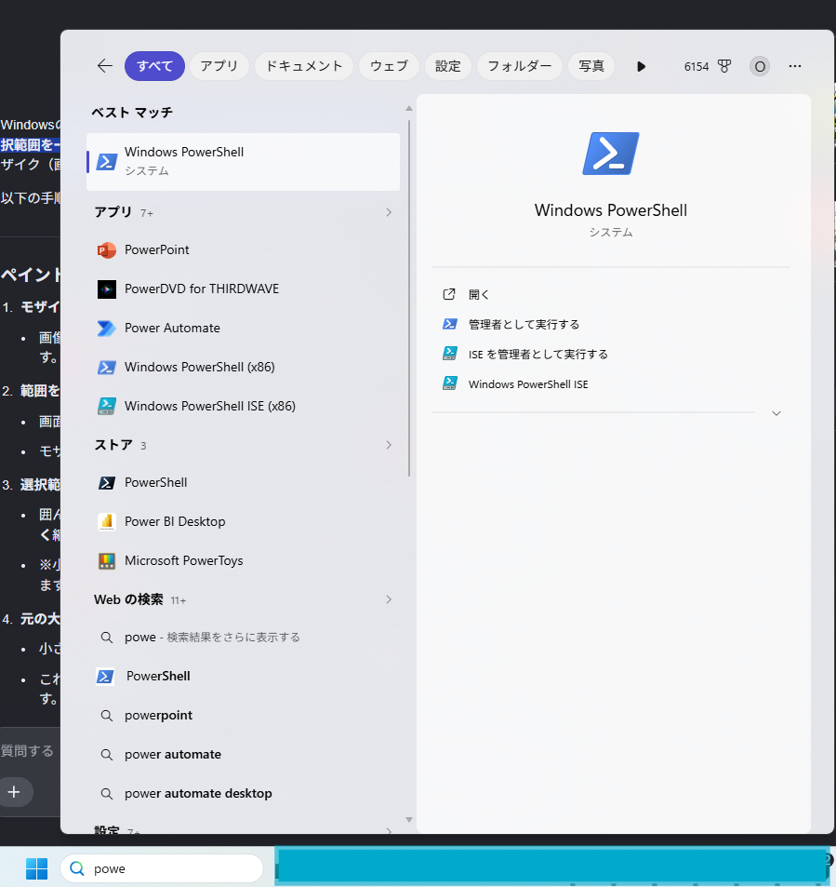Click the taskbar search magnifier icon

77,868
